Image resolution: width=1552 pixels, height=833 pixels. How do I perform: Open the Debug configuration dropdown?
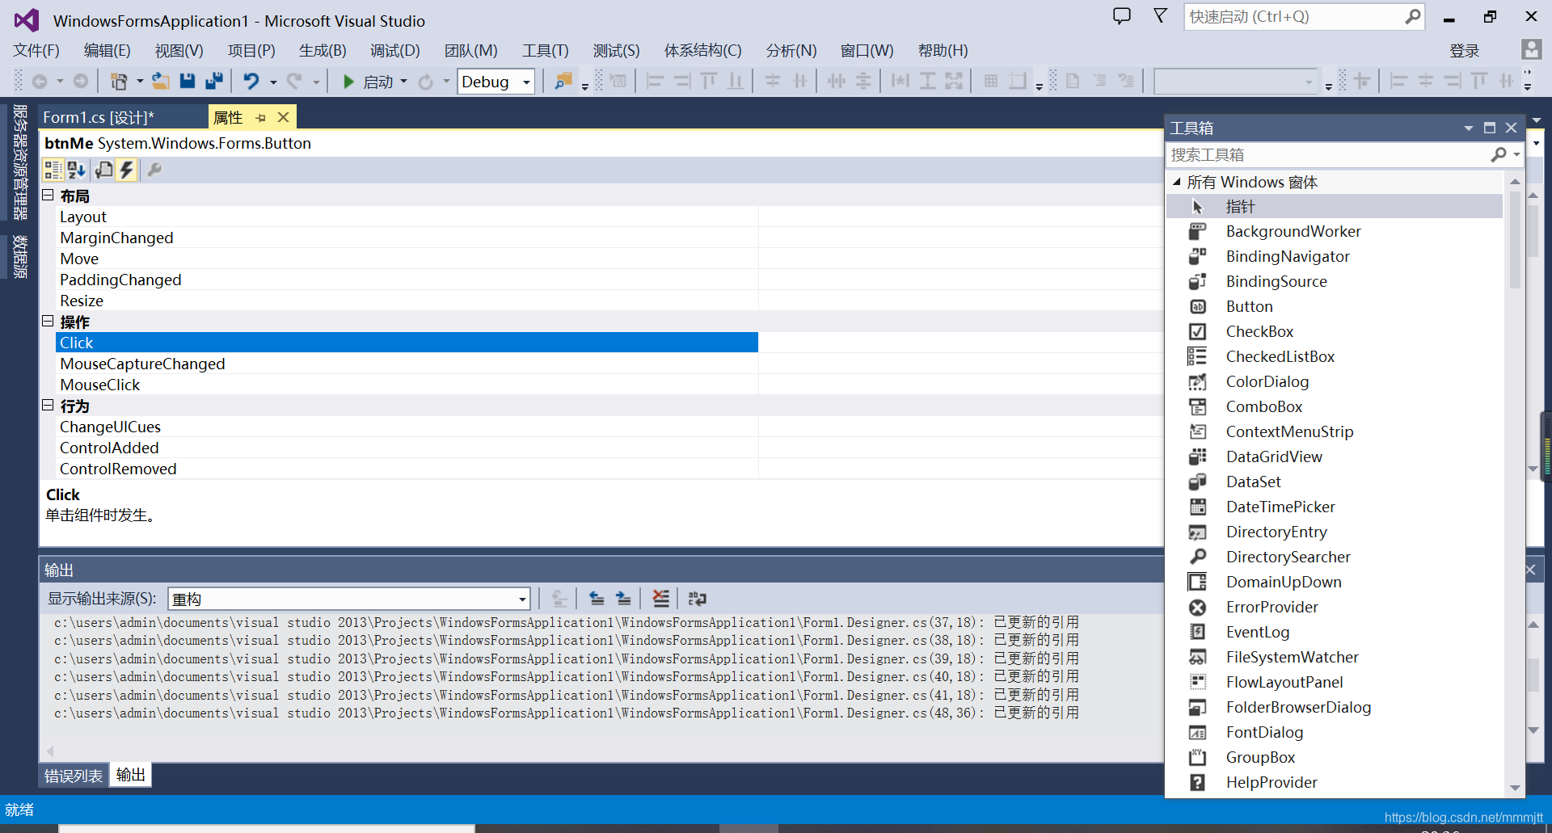[526, 82]
